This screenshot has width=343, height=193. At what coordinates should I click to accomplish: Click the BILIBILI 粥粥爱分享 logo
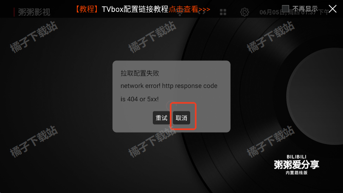coord(296,165)
